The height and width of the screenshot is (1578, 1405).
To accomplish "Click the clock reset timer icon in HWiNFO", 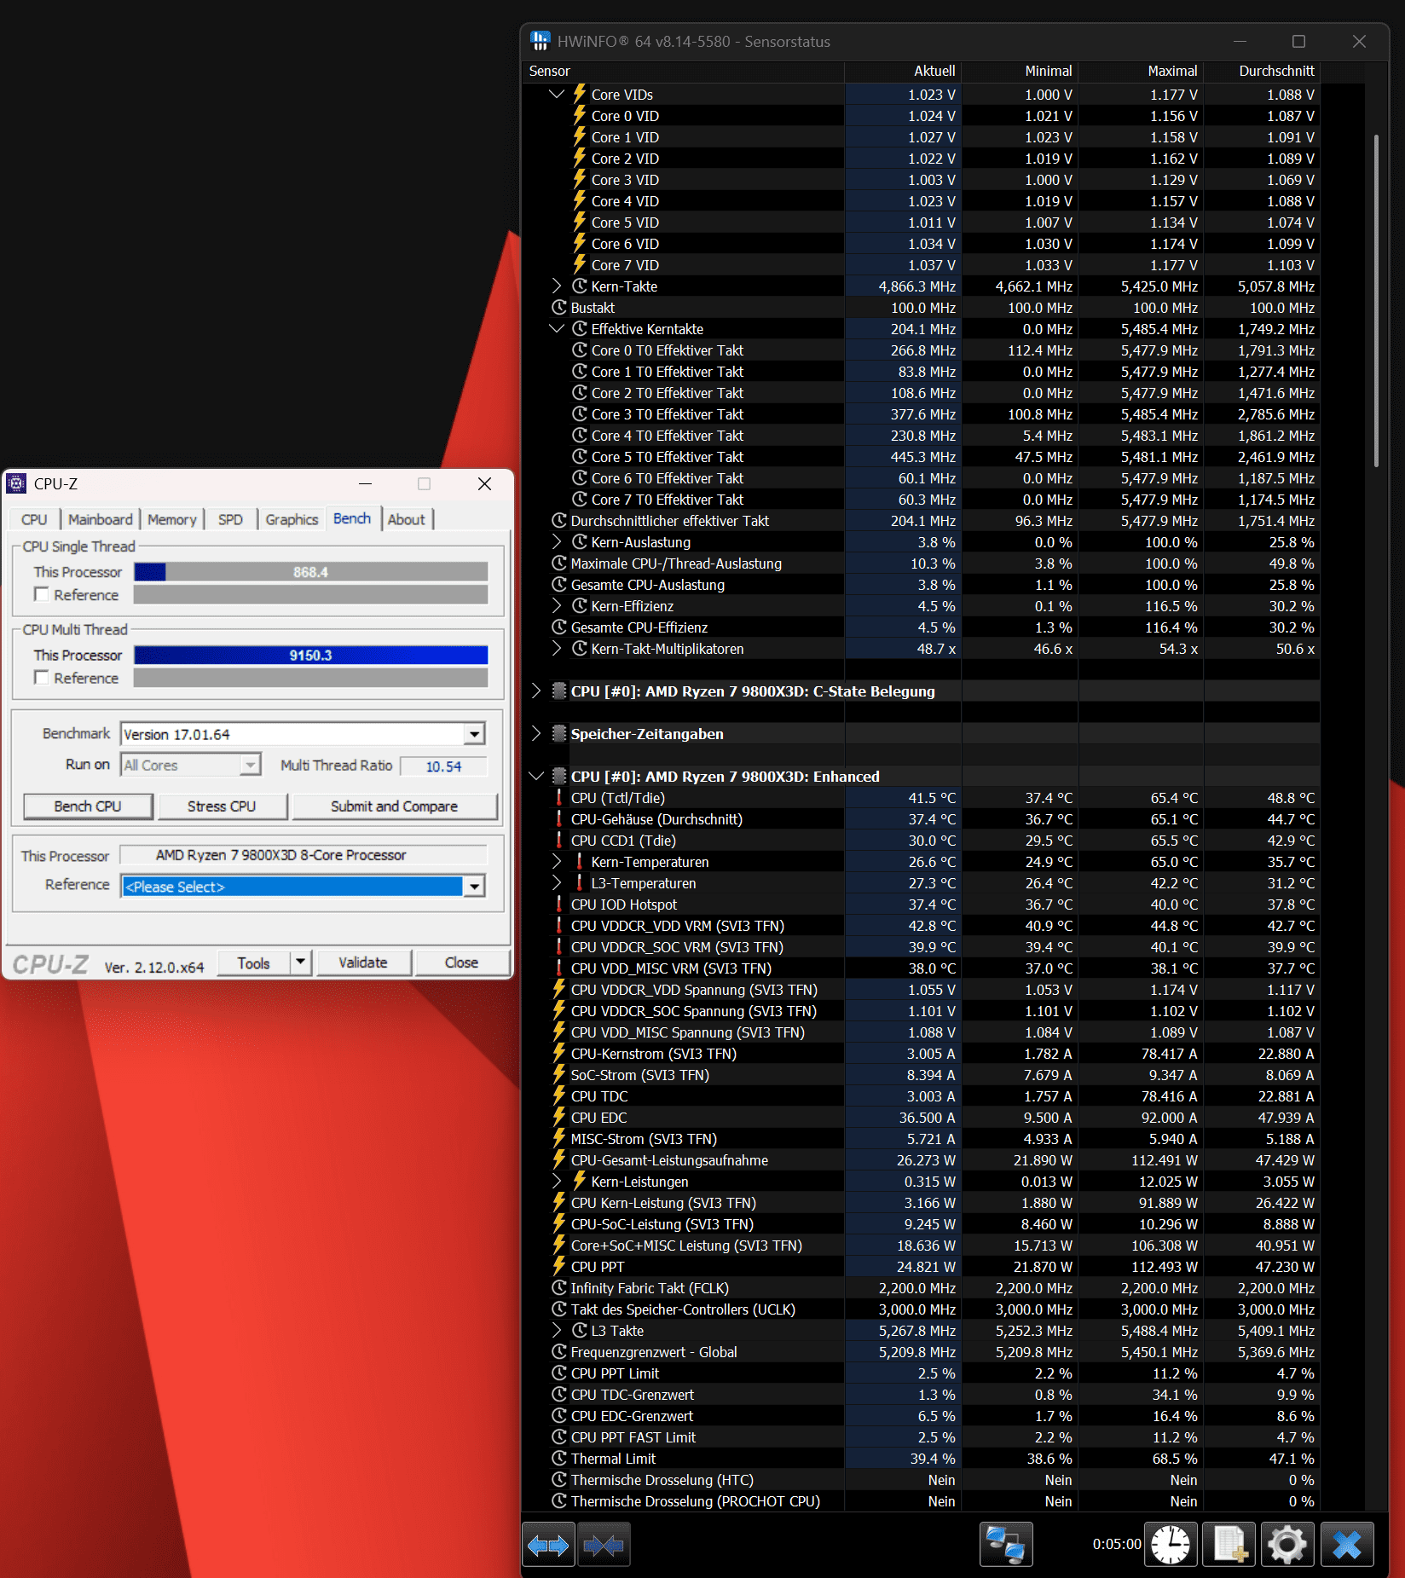I will [1171, 1544].
